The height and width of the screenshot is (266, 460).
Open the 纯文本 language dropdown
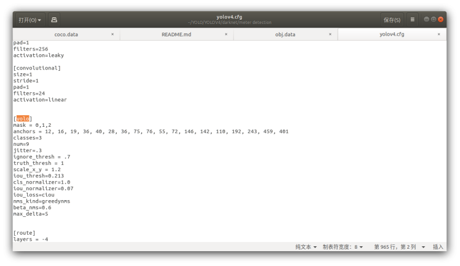[x=306, y=247]
